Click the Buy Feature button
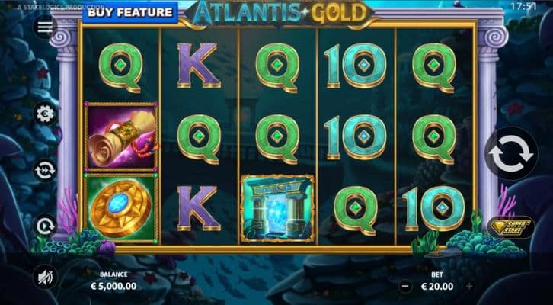 click(129, 12)
